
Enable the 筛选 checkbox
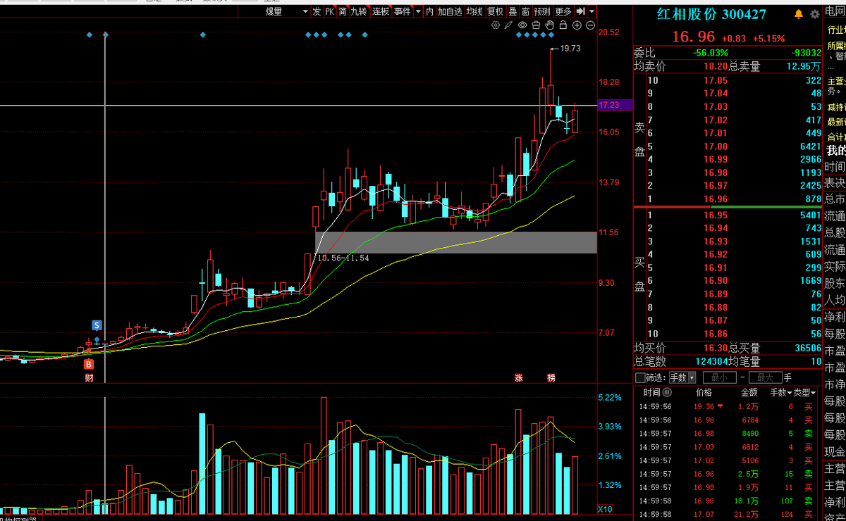[640, 377]
